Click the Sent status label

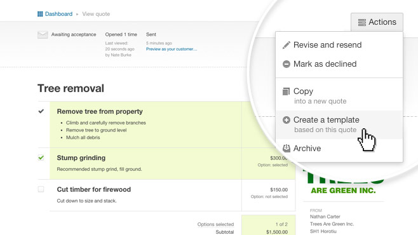(151, 34)
